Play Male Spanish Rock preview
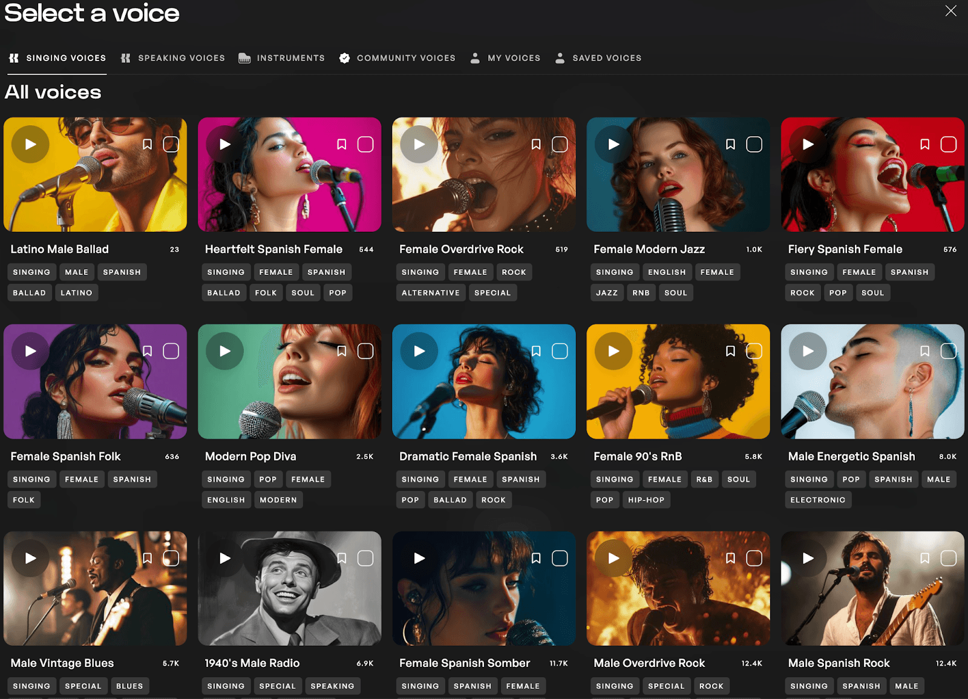Image resolution: width=968 pixels, height=699 pixels. click(x=808, y=558)
